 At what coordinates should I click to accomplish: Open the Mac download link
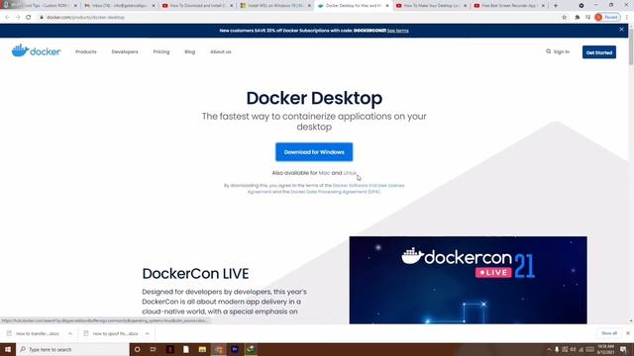coord(324,173)
